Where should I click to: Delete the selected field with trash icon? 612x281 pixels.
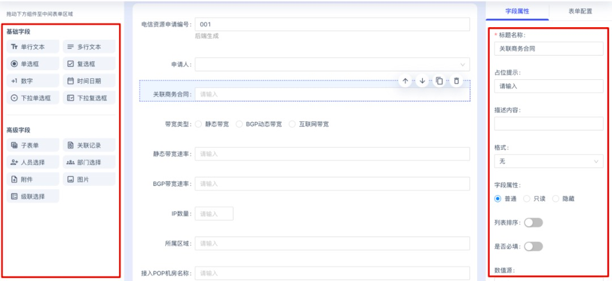click(456, 81)
